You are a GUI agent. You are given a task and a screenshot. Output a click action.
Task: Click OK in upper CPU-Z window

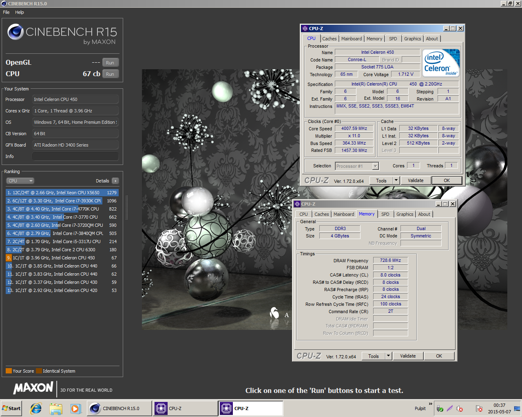447,180
